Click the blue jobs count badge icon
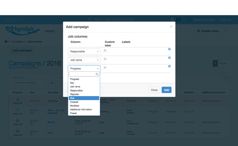 coord(215,63)
